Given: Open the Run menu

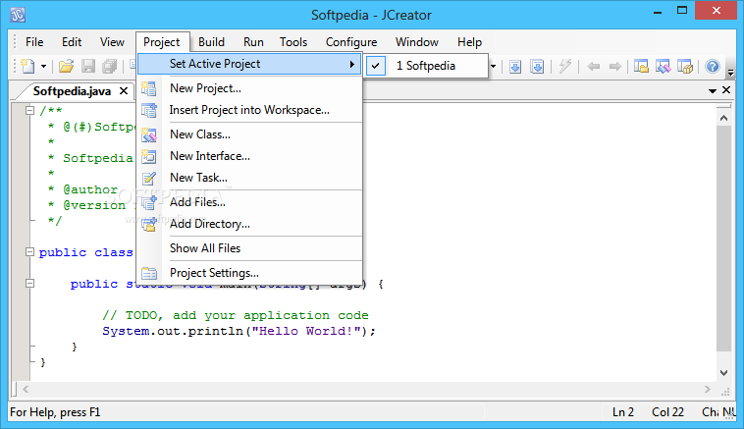Looking at the screenshot, I should point(253,42).
